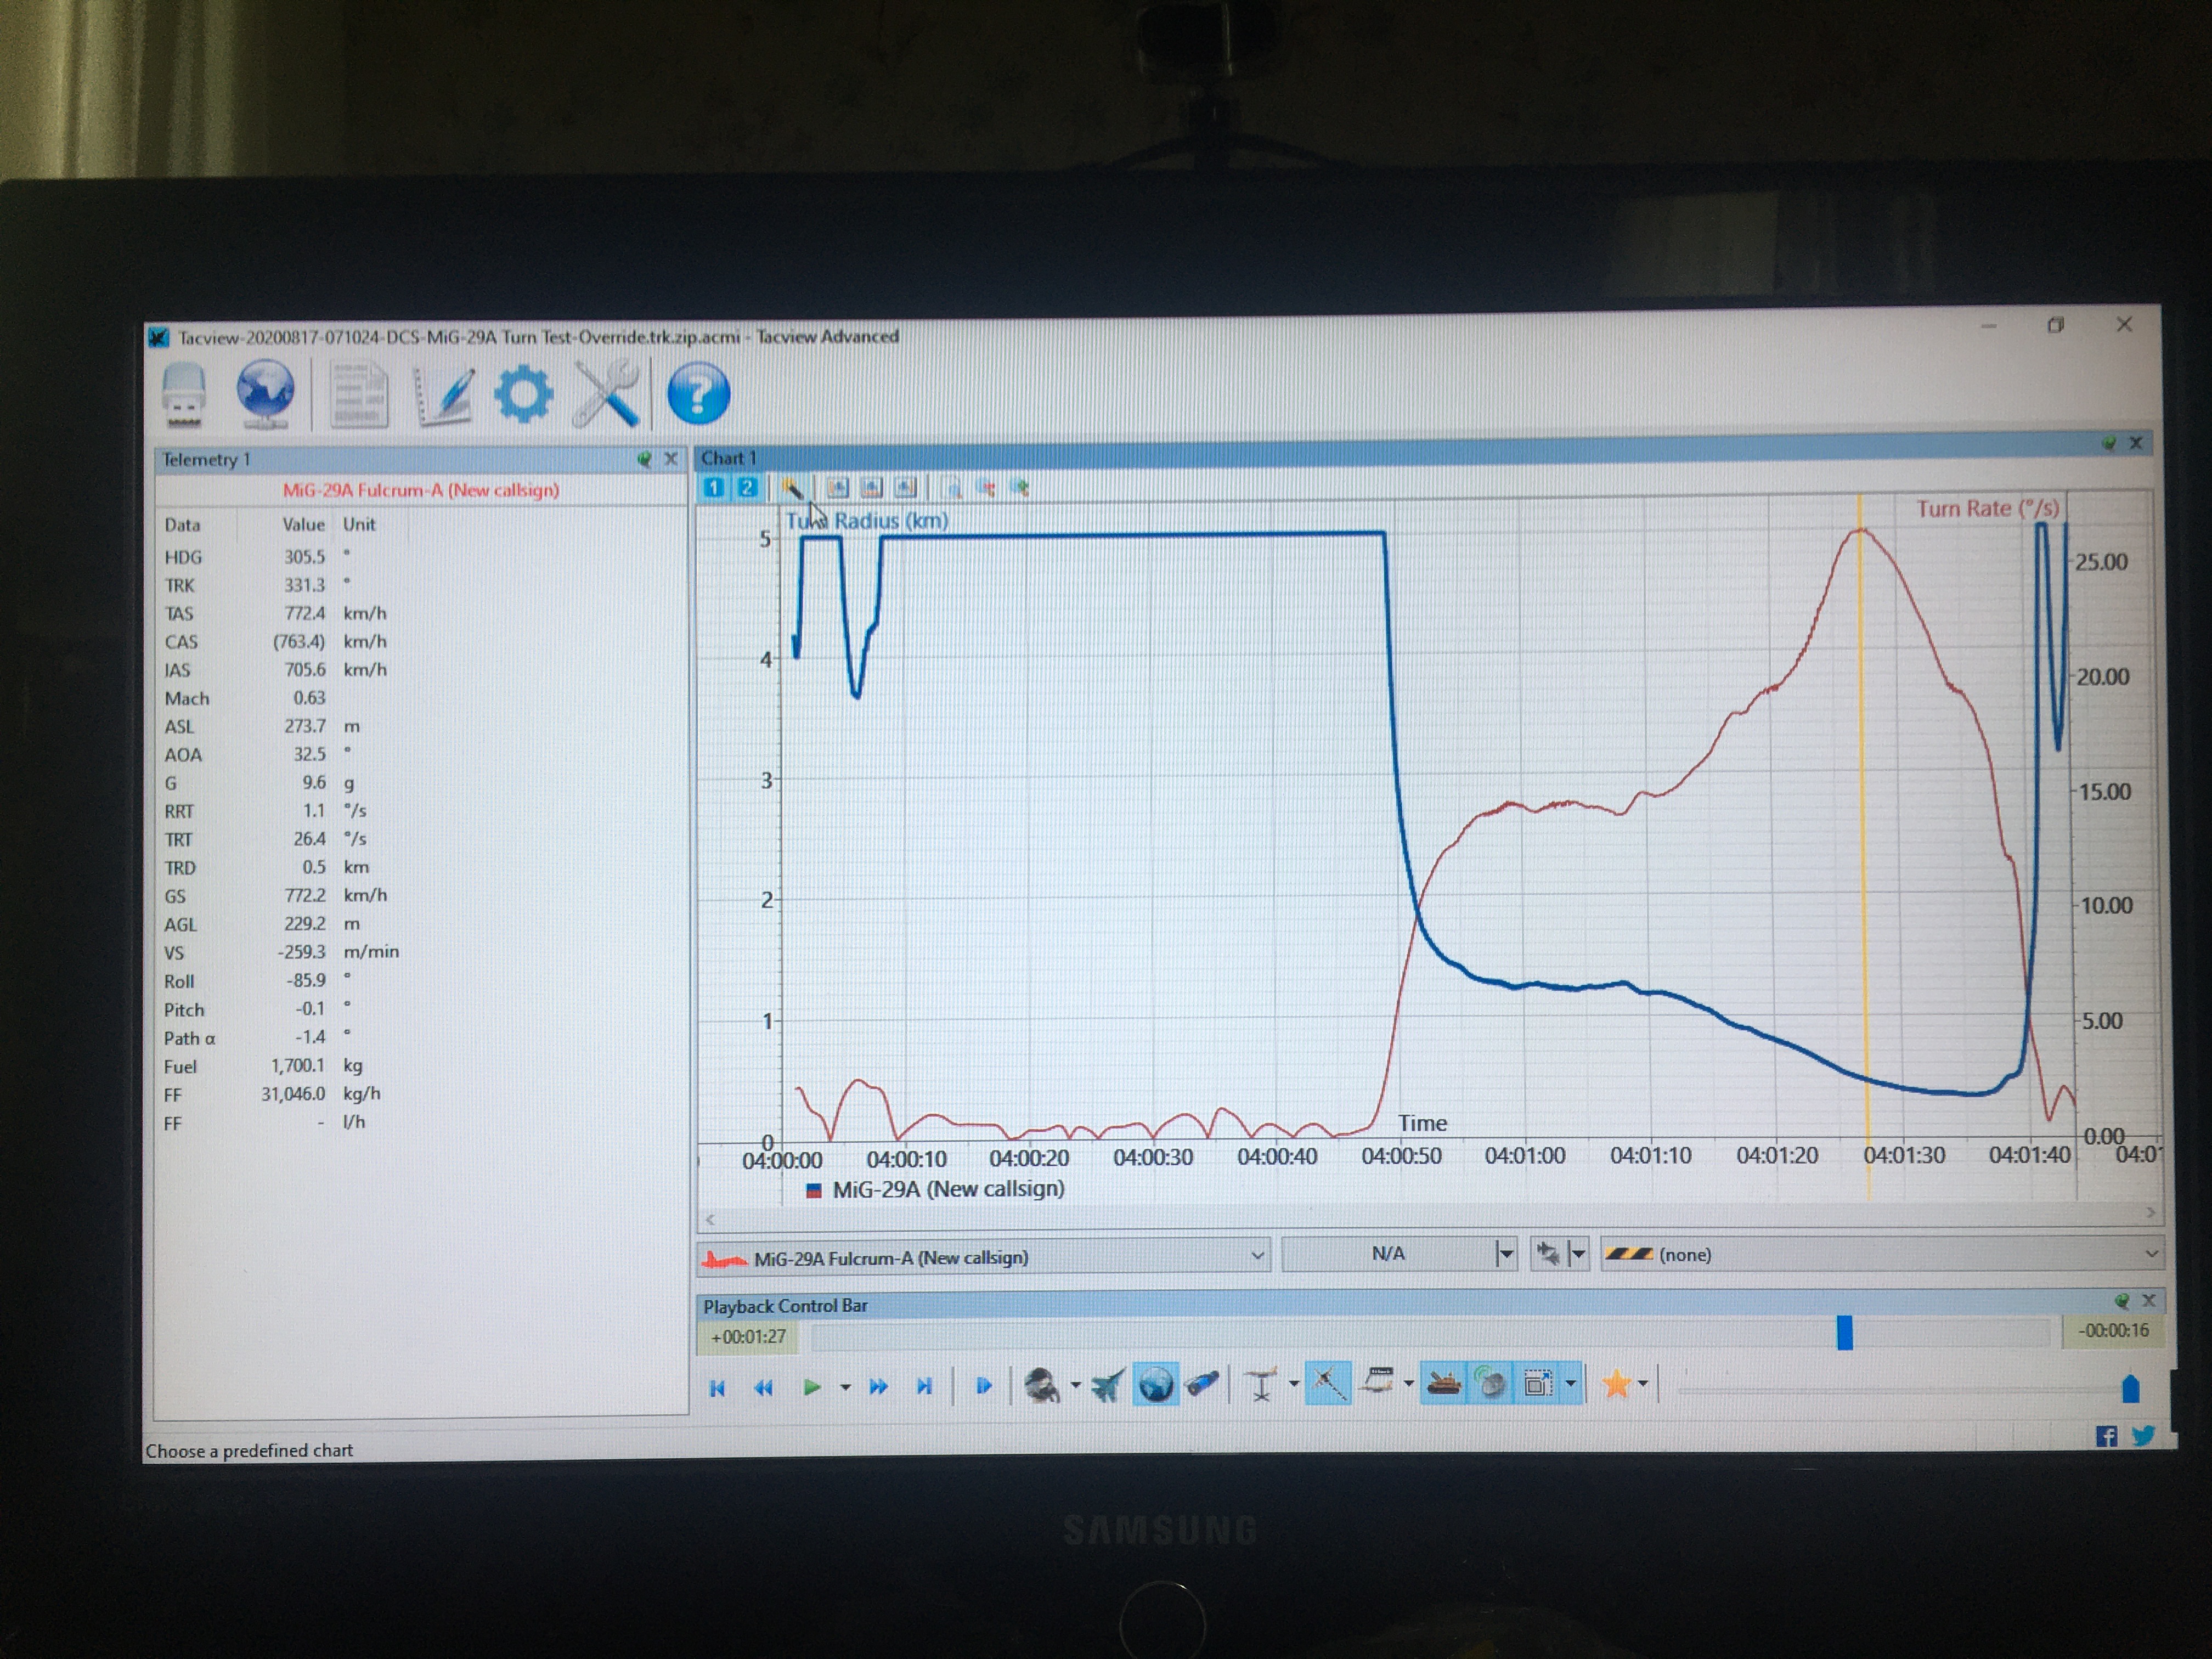Open dropdown arrow beside altitude pole icon
2212x1659 pixels.
[1293, 1384]
